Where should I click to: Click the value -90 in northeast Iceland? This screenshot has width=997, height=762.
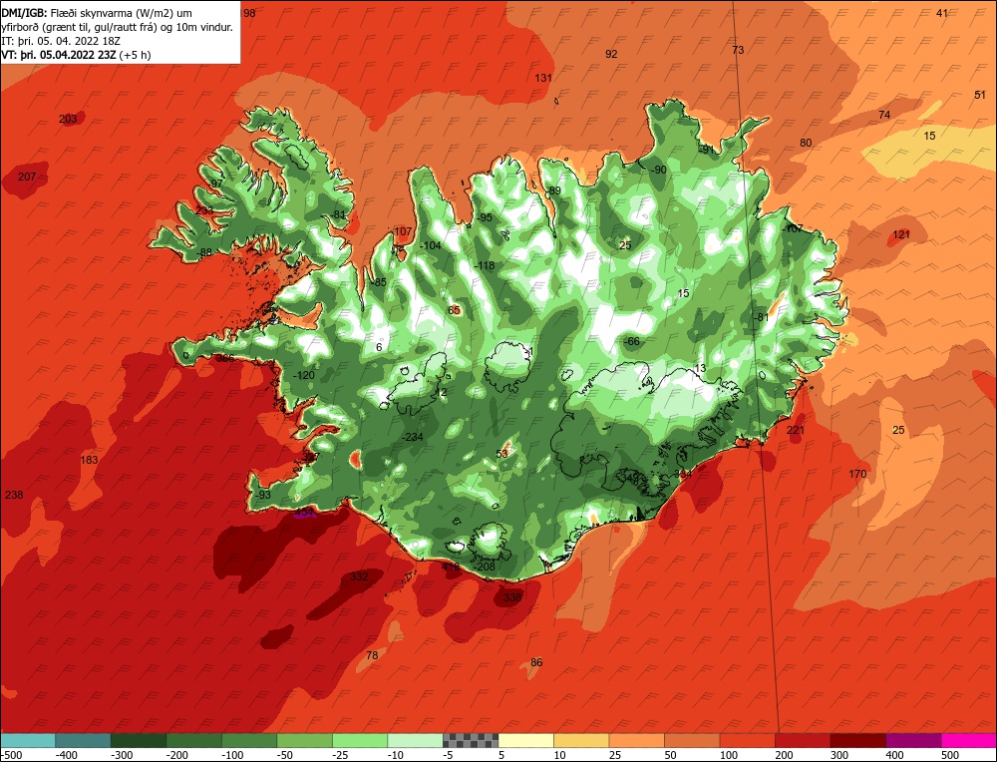659,170
